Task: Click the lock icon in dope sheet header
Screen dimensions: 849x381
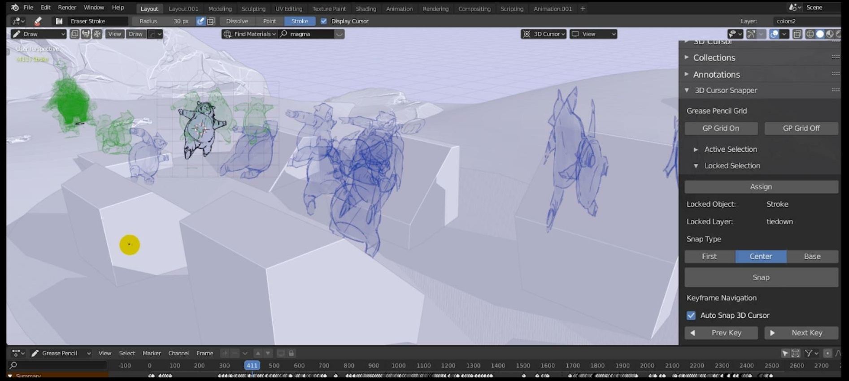Action: pos(291,353)
